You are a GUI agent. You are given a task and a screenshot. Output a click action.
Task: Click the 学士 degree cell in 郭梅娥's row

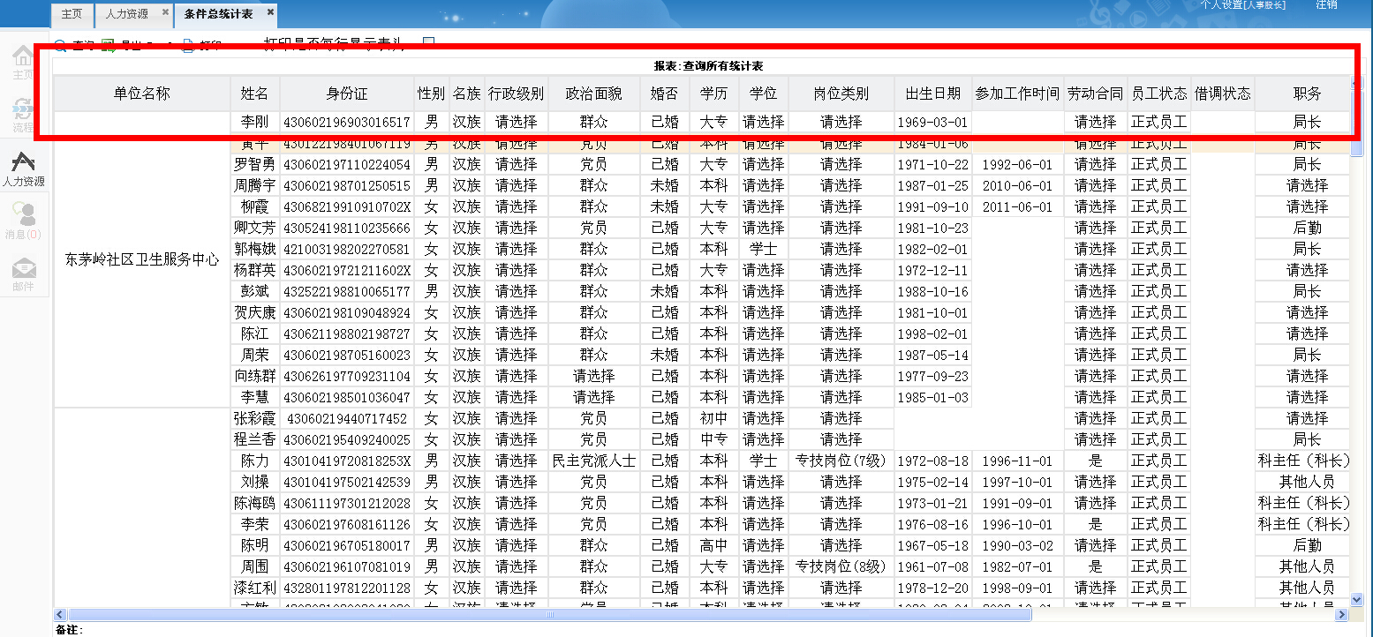(x=764, y=249)
